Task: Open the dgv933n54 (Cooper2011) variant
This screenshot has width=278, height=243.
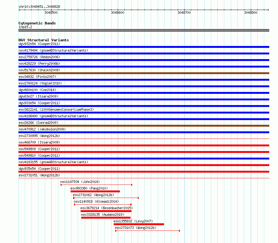Action: 39,103
